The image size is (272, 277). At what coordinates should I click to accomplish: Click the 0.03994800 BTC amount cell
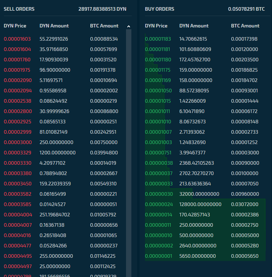104,153
